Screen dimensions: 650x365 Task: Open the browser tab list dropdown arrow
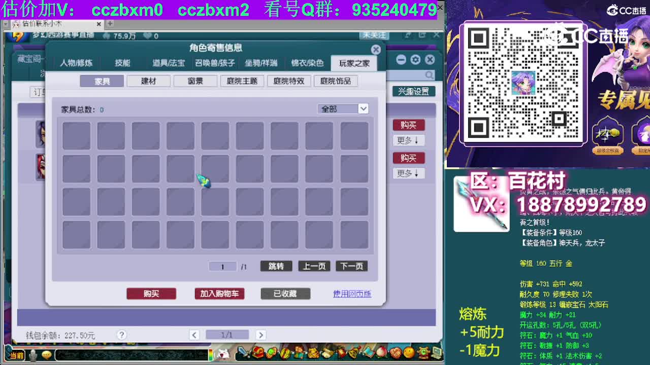6,24
